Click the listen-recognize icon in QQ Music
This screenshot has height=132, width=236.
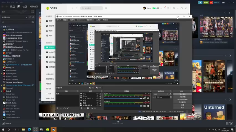pyautogui.click(x=106, y=8)
